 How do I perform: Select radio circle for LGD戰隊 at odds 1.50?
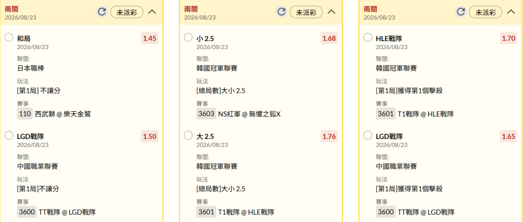9,135
